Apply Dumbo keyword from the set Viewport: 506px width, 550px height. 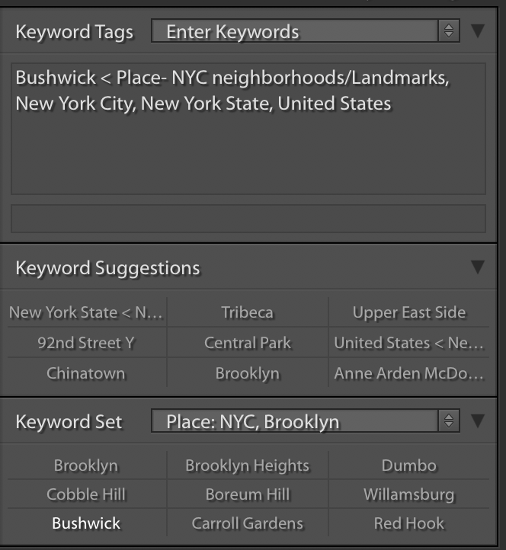pyautogui.click(x=409, y=465)
